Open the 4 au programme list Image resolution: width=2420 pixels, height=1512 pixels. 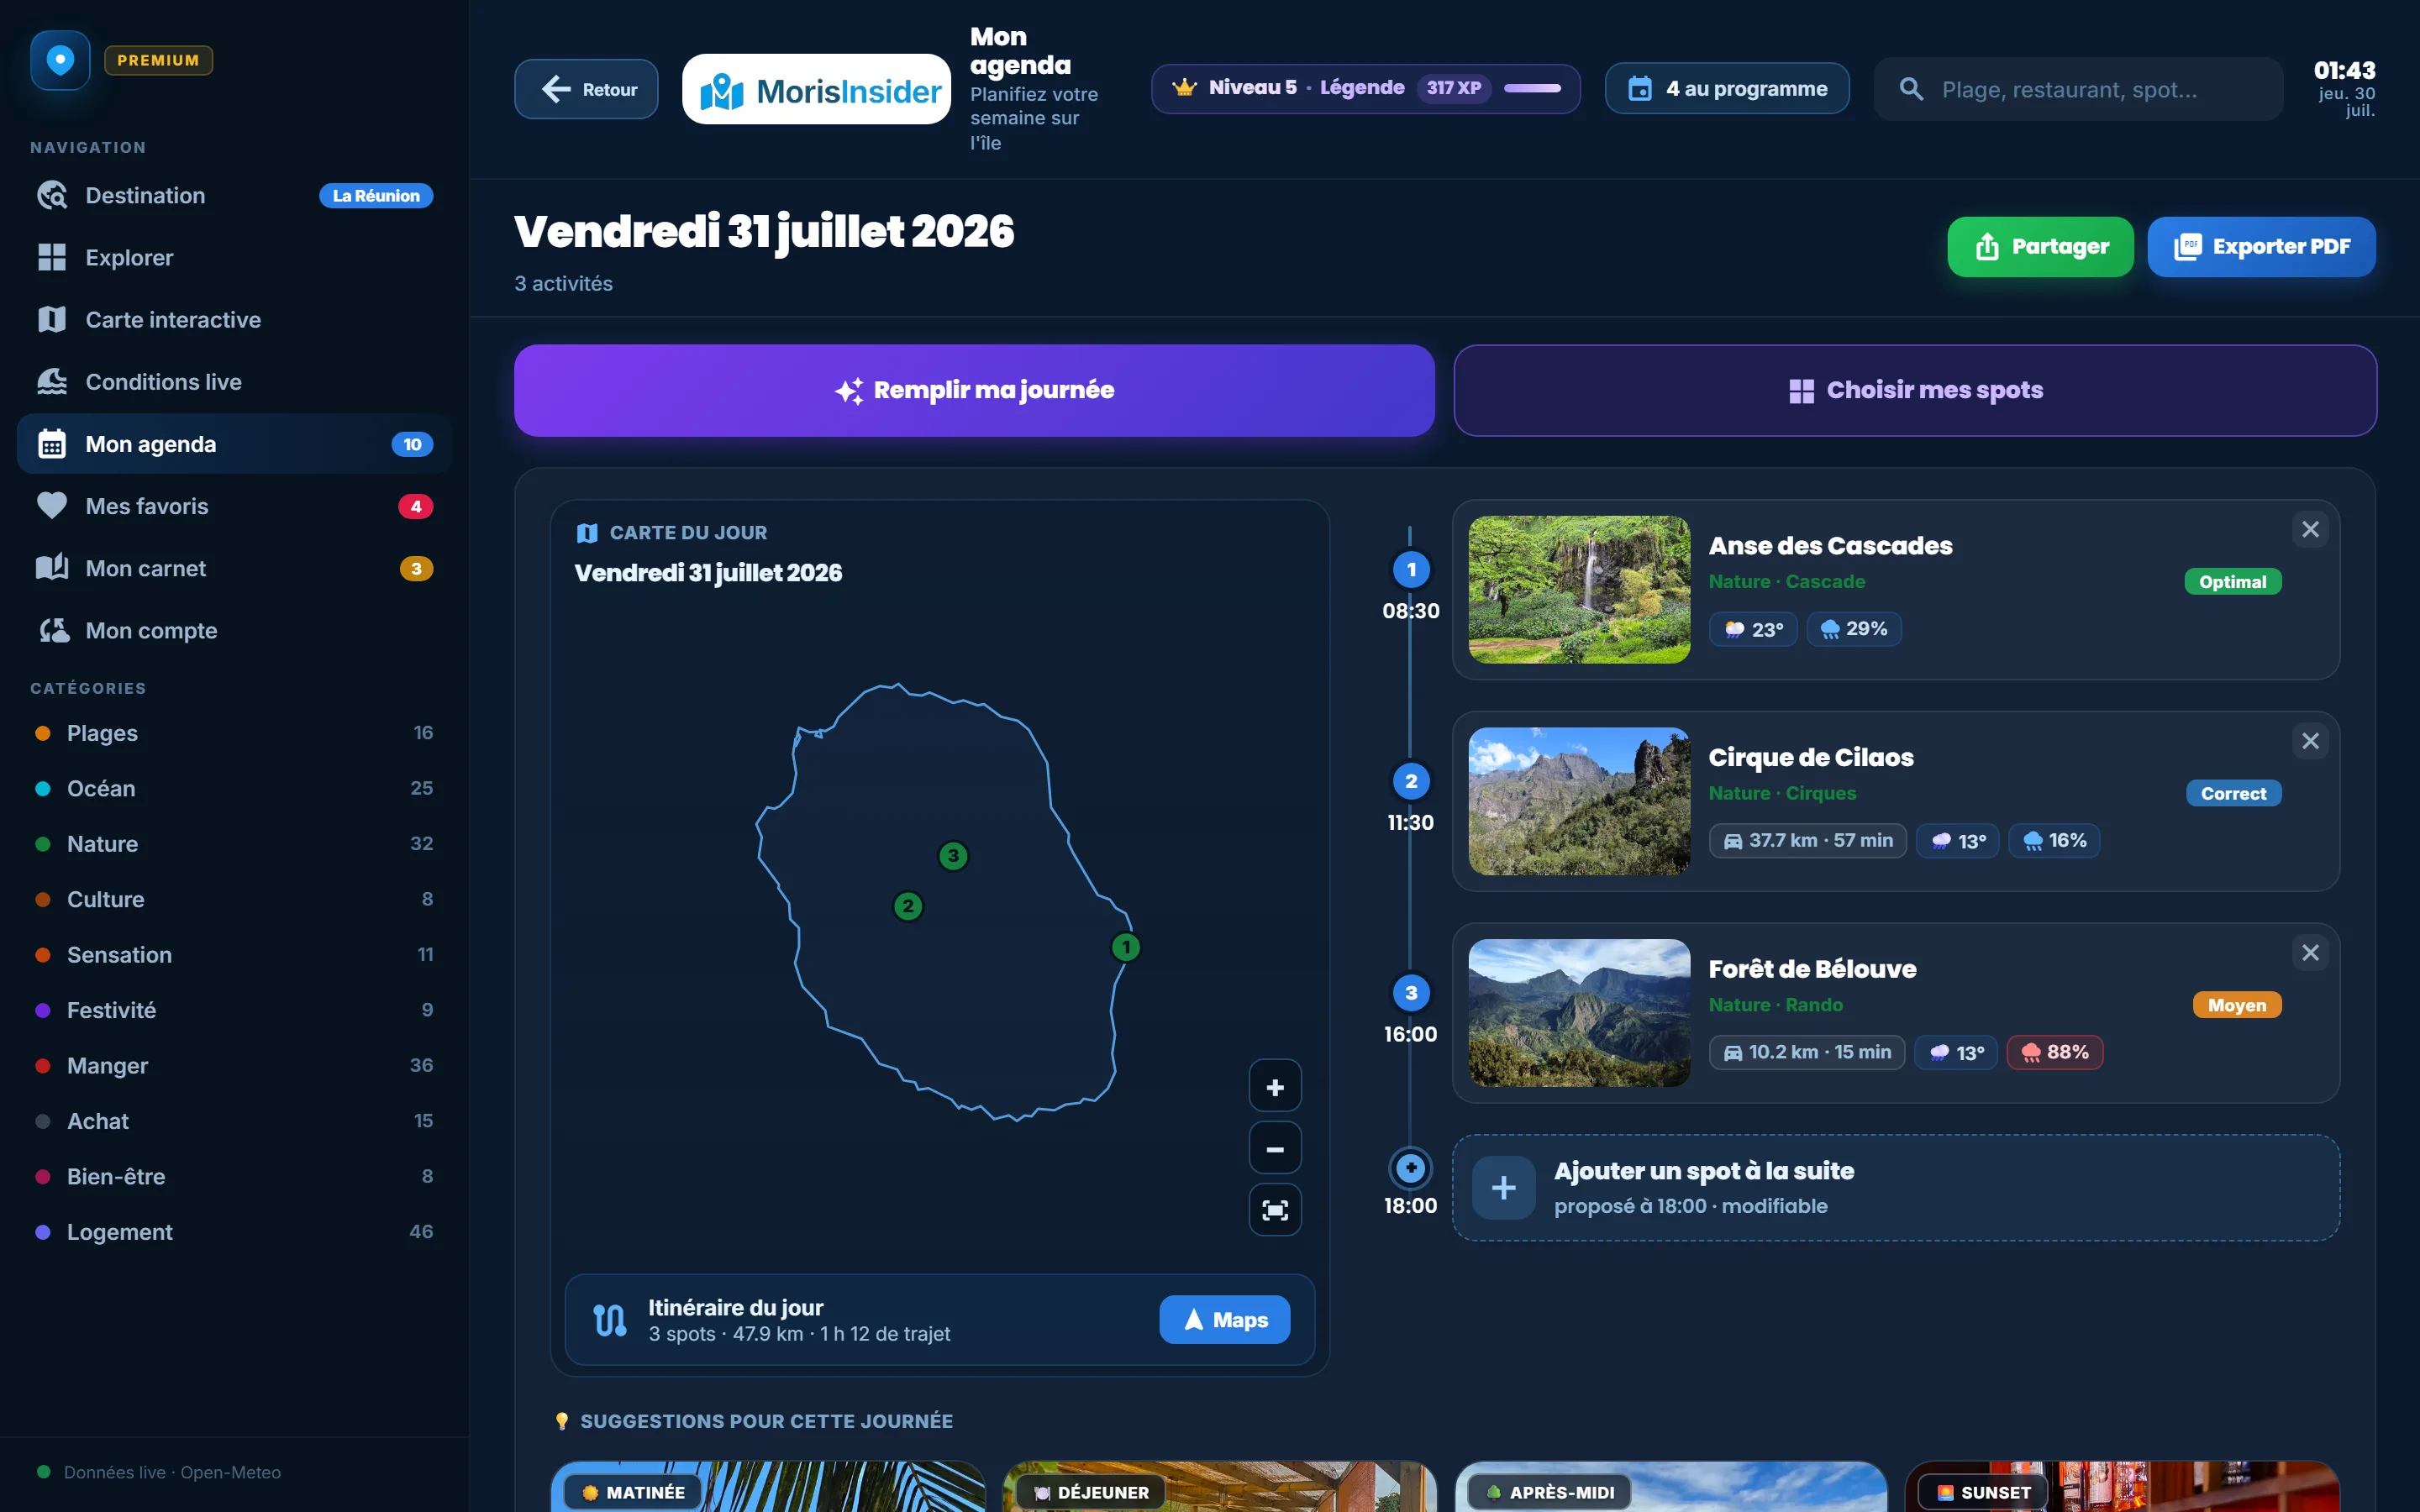pos(1727,88)
